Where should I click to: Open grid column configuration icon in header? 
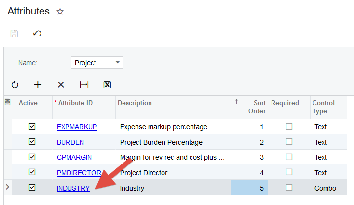(x=7, y=102)
